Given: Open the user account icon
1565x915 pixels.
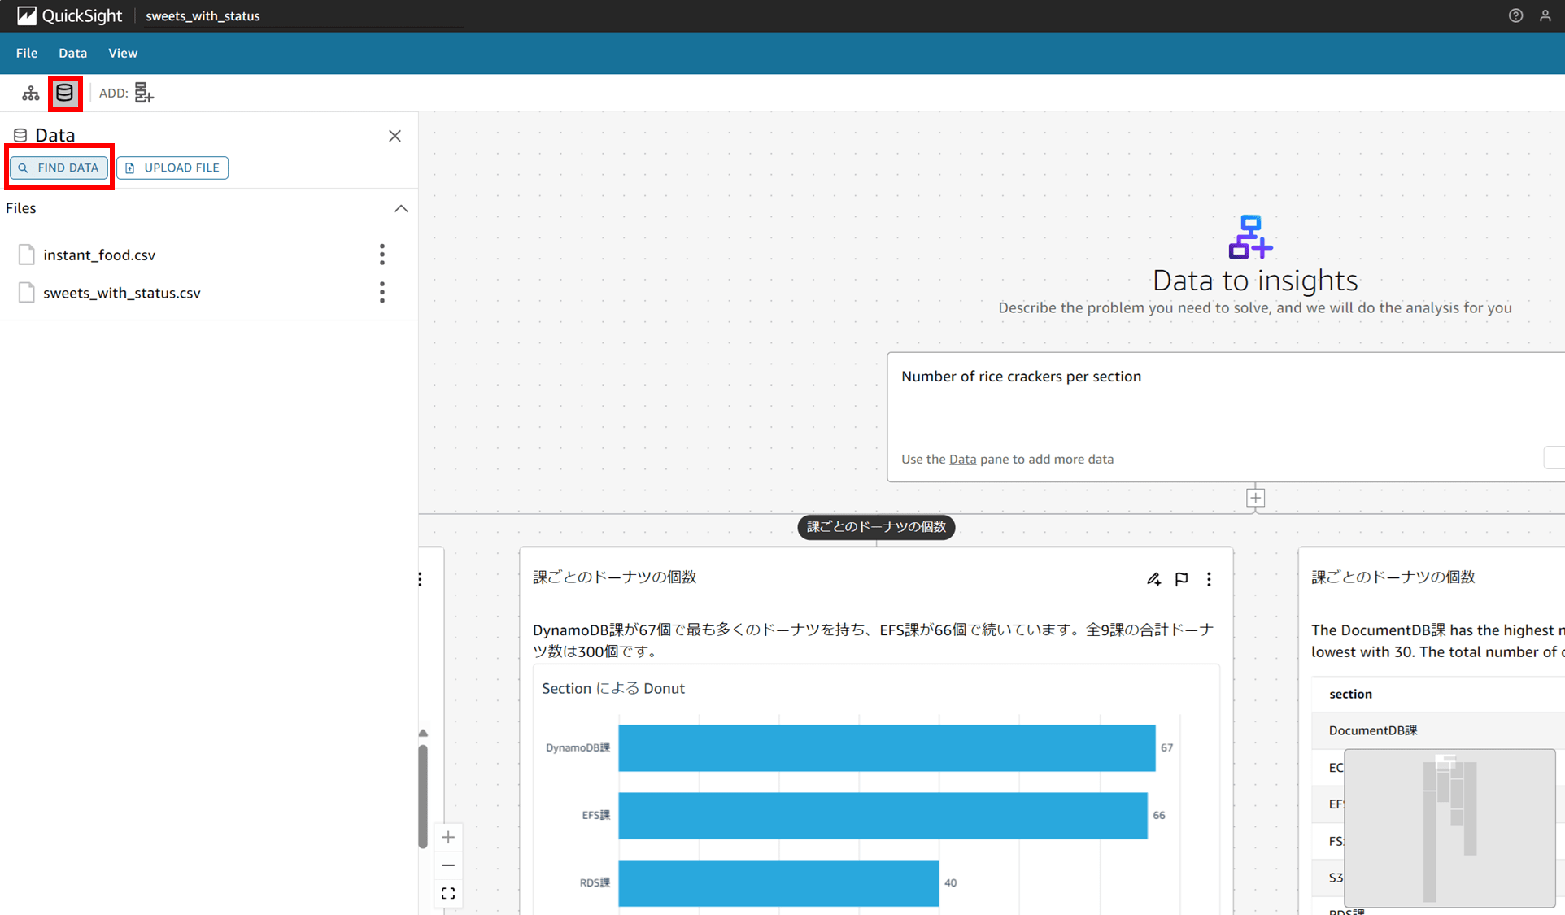Looking at the screenshot, I should 1545,15.
